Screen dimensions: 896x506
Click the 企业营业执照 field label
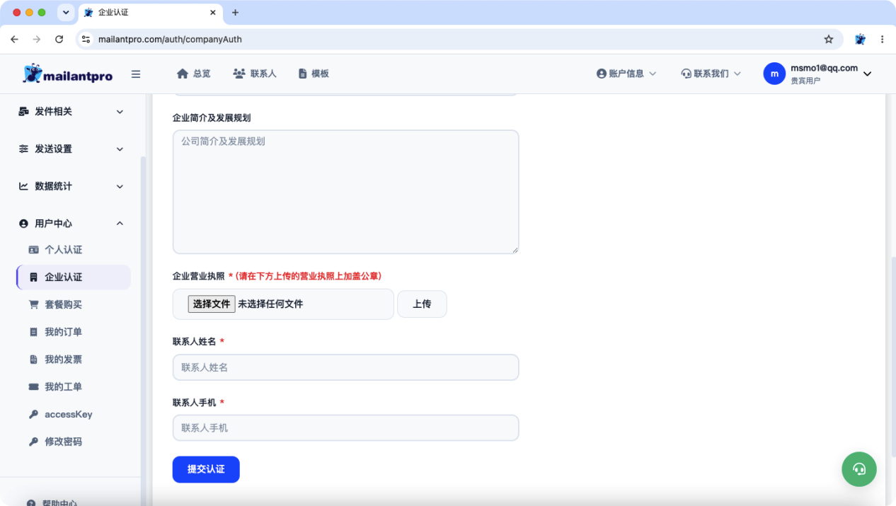click(x=198, y=276)
